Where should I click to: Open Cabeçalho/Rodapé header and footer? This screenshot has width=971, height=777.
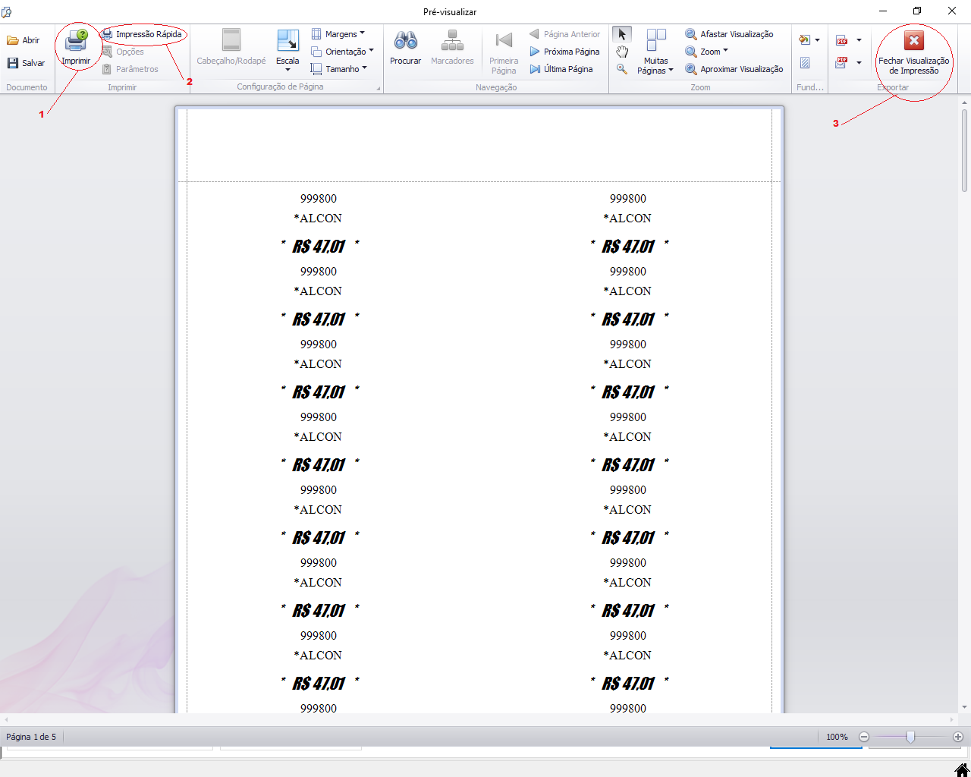coord(231,47)
